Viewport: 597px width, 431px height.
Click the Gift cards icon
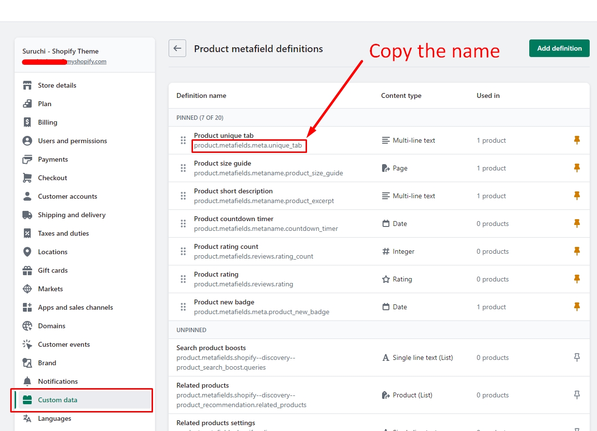click(x=27, y=270)
